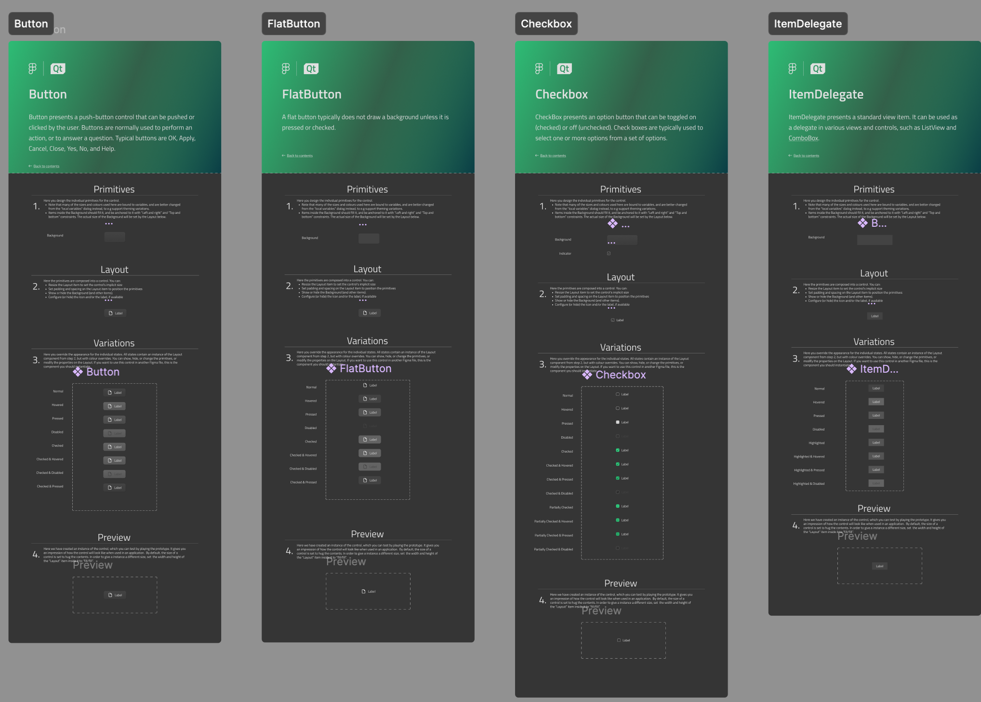Toggle the Partially Checked checkbox in Checkbox variations
The width and height of the screenshot is (981, 702).
[617, 506]
